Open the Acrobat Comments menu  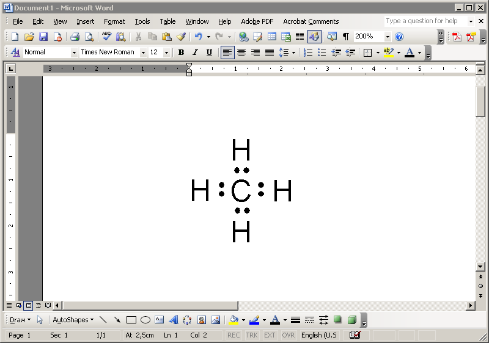[311, 21]
